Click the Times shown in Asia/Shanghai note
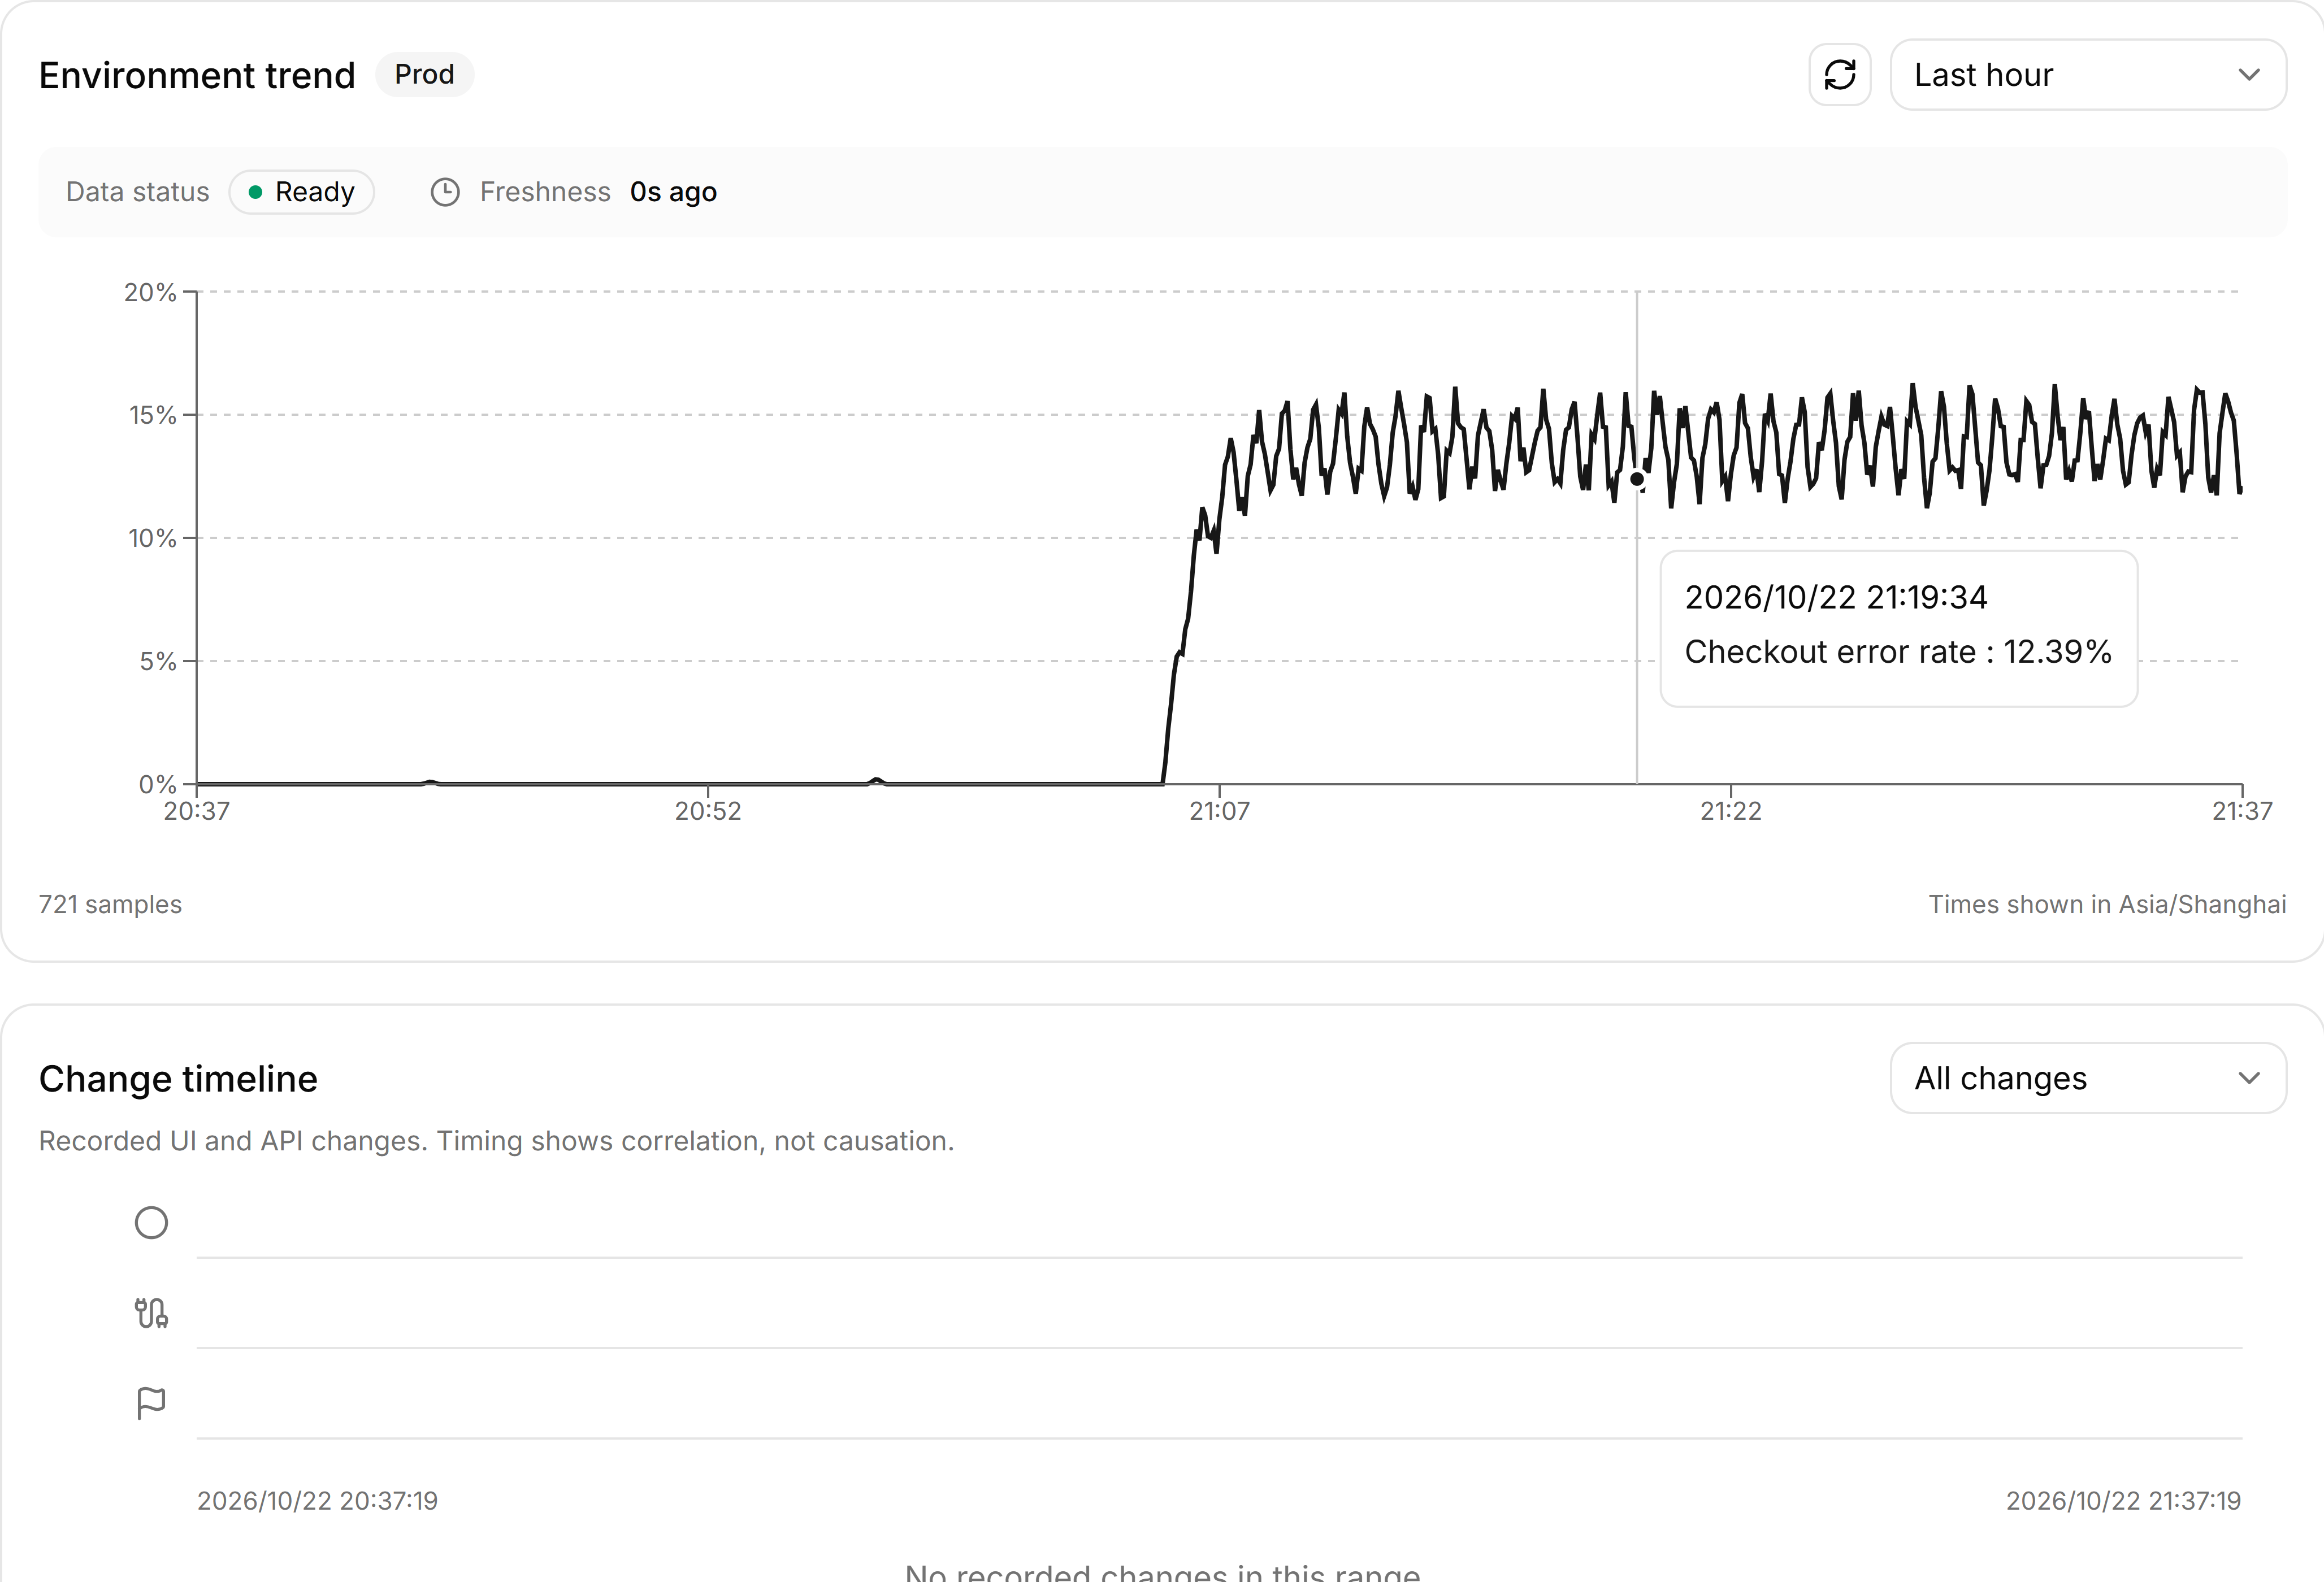Screen dimensions: 2324x1582 2107,904
